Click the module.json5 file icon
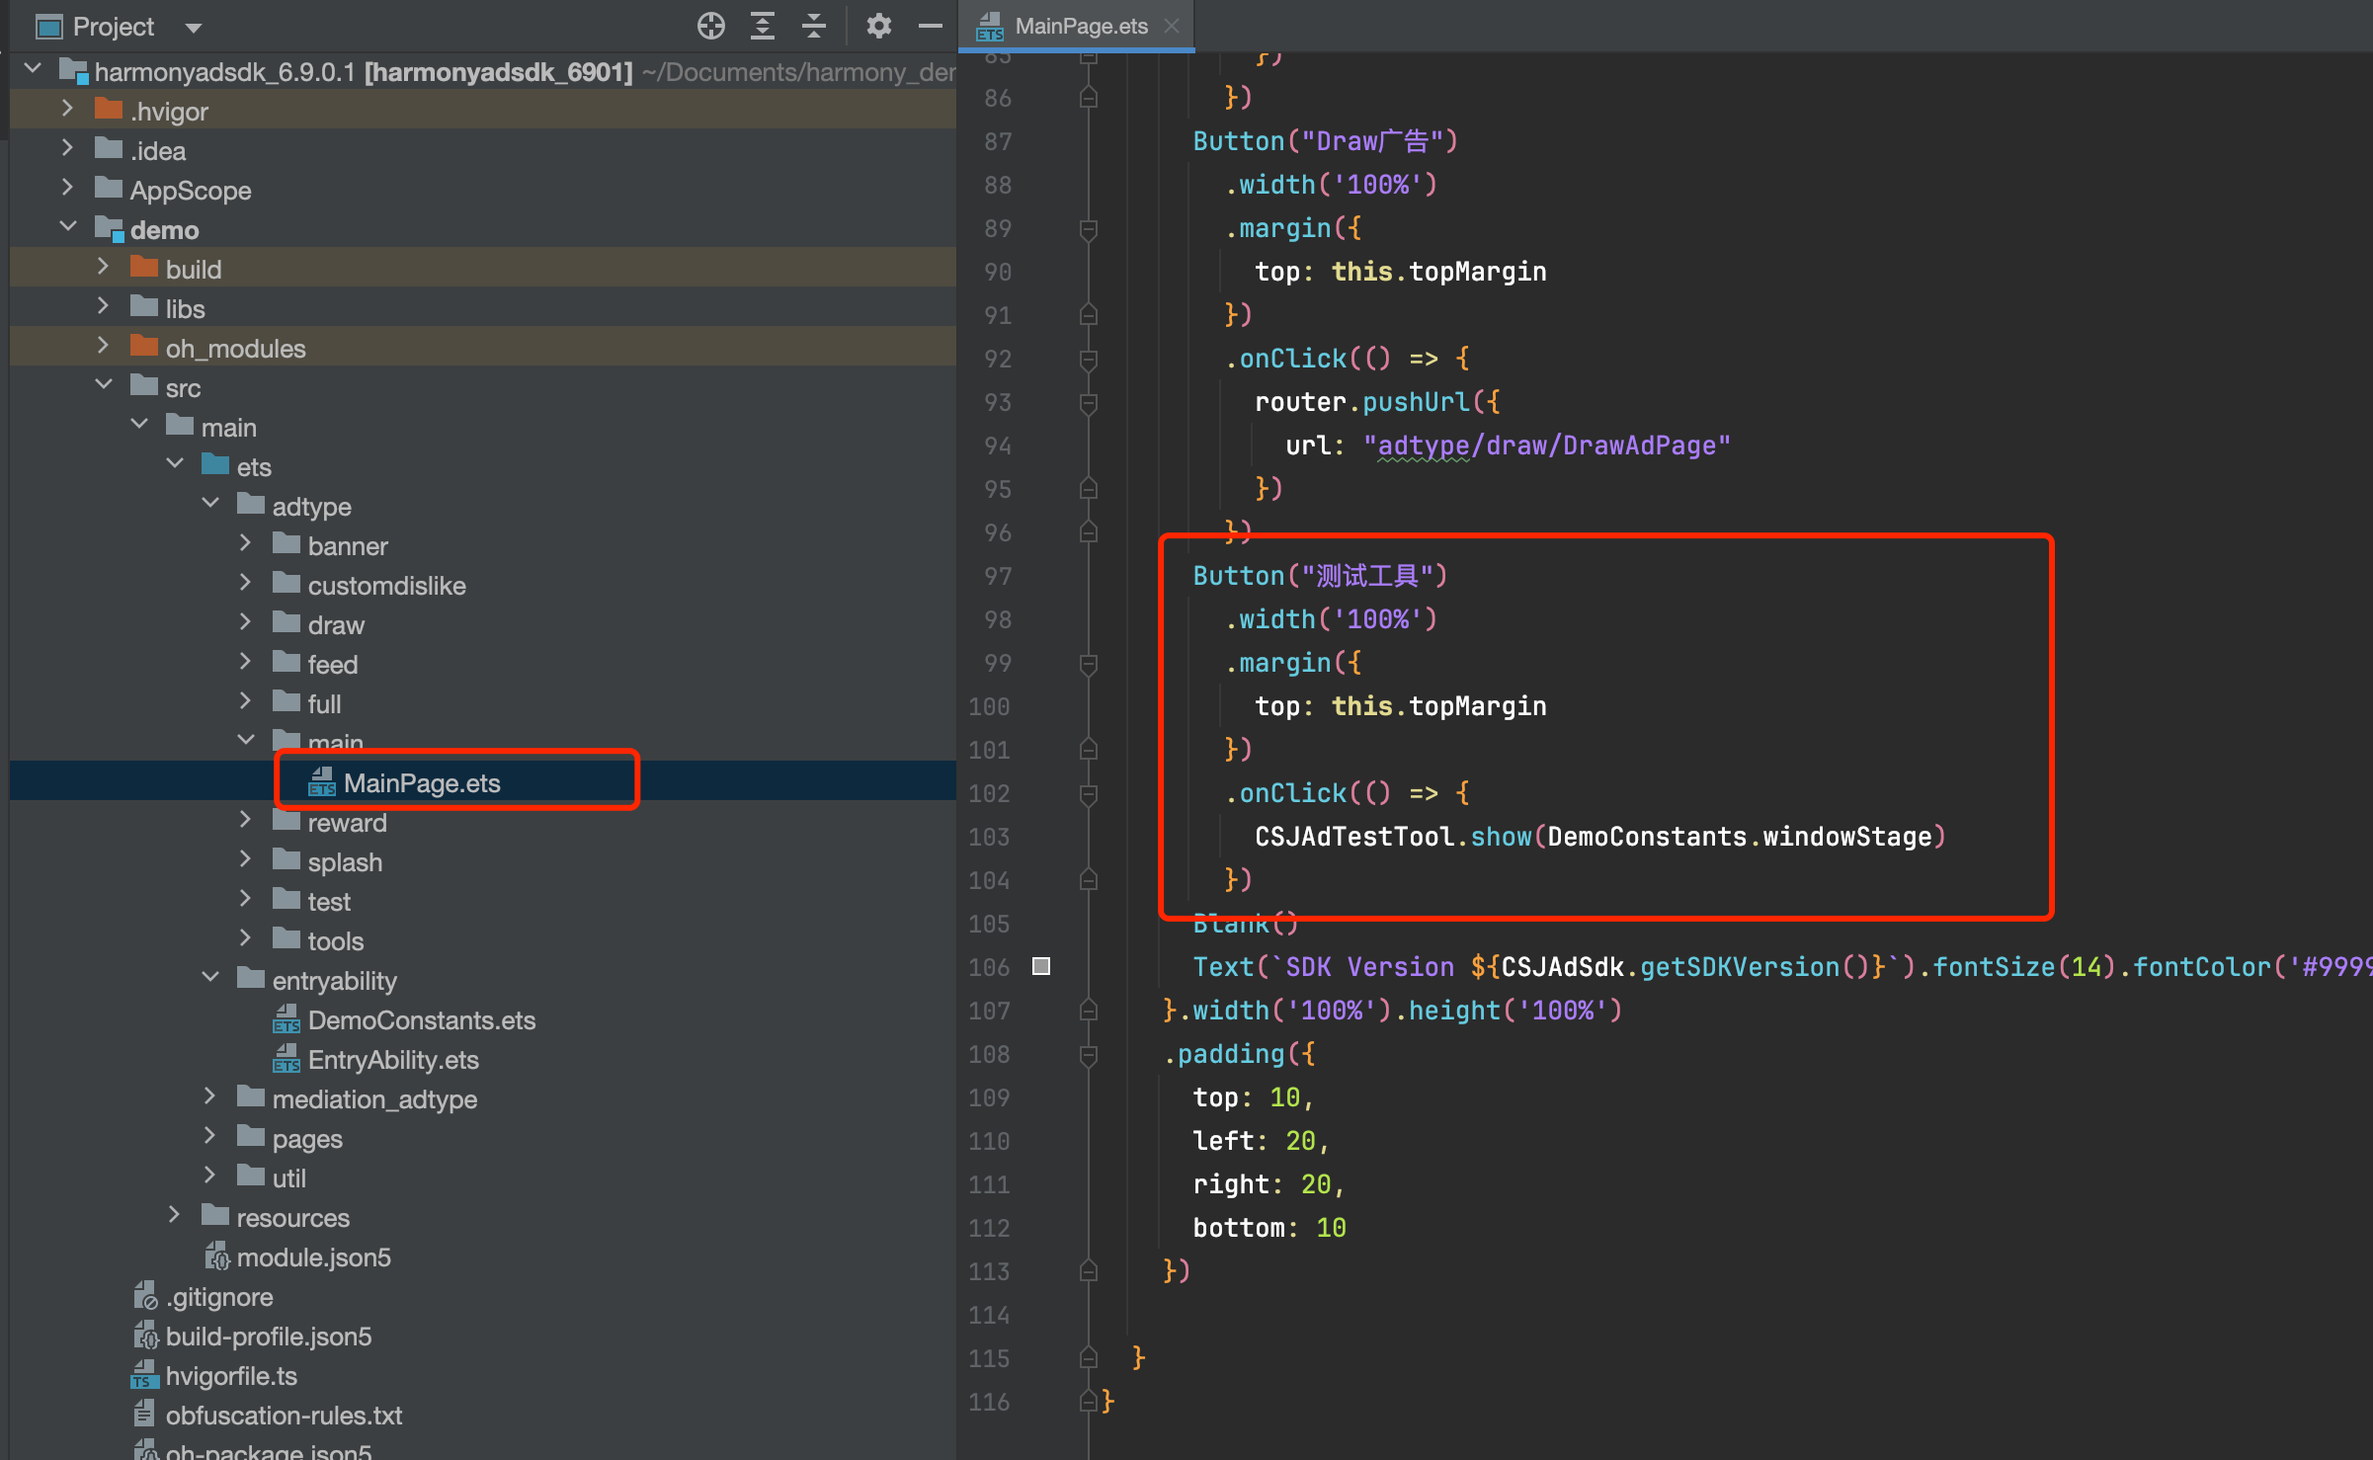Viewport: 2373px width, 1460px height. tap(216, 1257)
